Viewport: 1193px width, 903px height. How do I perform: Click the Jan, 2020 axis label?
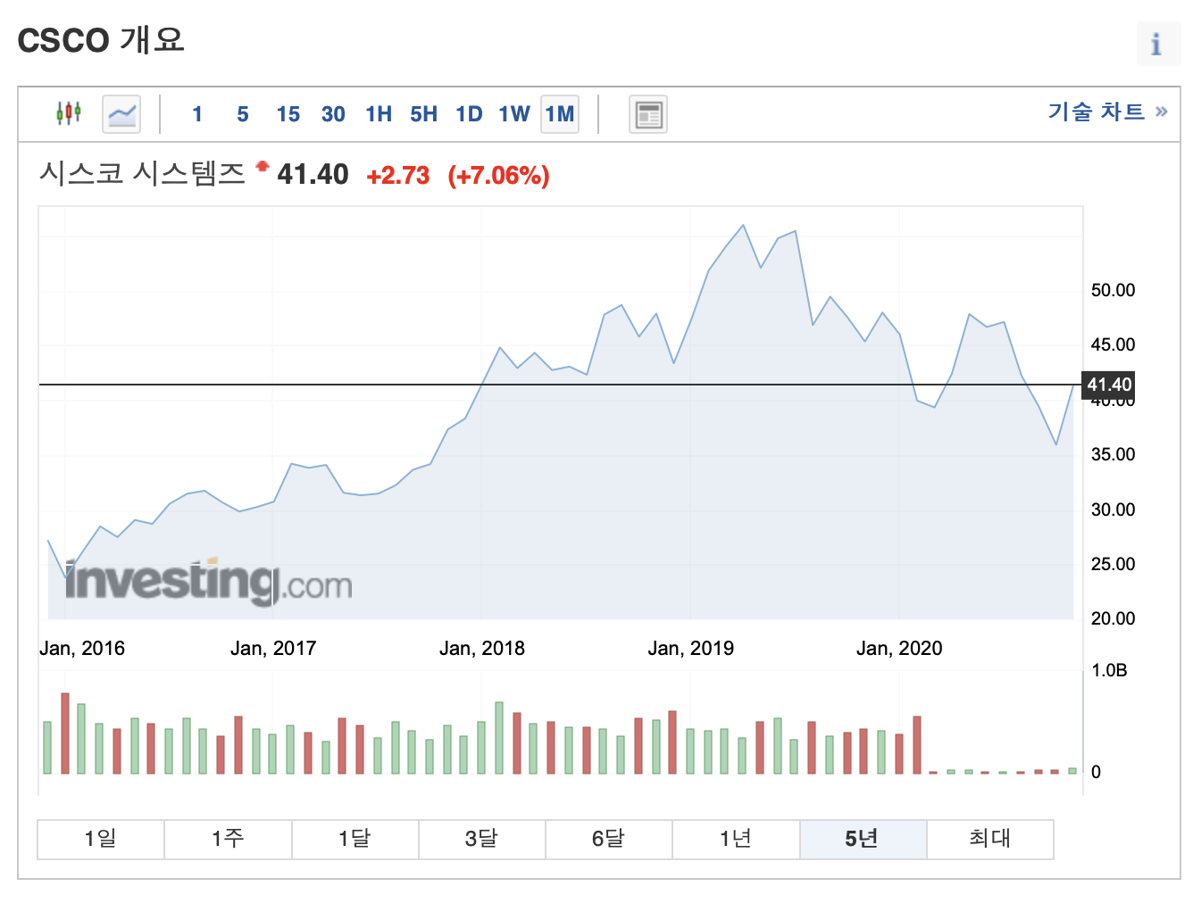click(x=899, y=649)
